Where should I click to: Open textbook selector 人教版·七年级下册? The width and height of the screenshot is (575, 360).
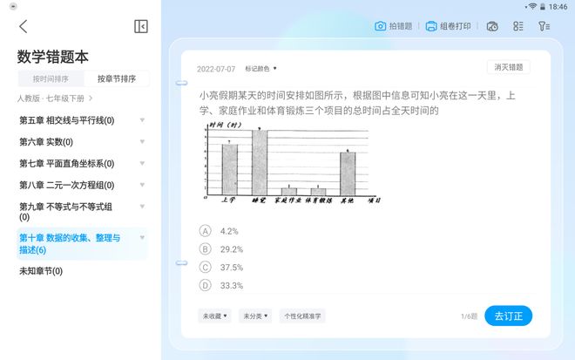55,98
